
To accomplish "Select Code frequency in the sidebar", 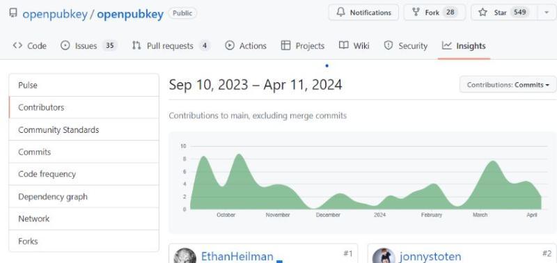I will [x=84, y=174].
